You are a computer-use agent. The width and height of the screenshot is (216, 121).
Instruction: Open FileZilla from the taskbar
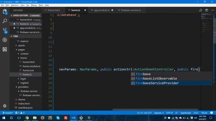(66, 118)
